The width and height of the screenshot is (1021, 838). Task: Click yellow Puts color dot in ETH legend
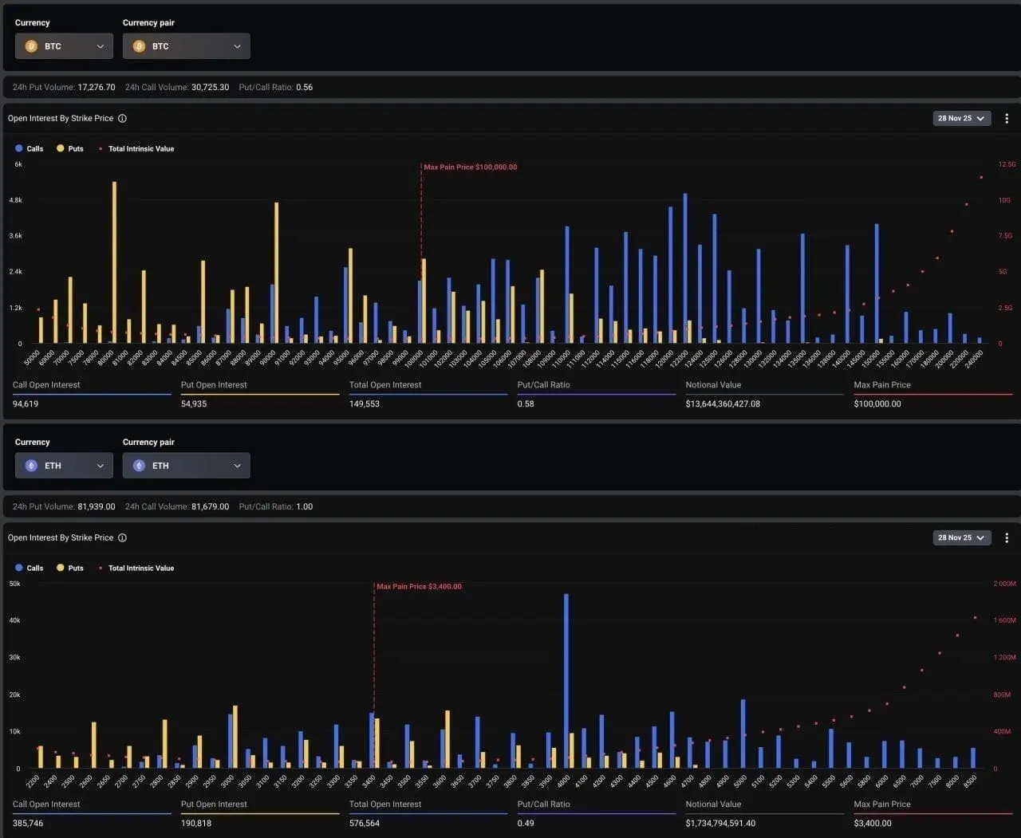tap(60, 568)
